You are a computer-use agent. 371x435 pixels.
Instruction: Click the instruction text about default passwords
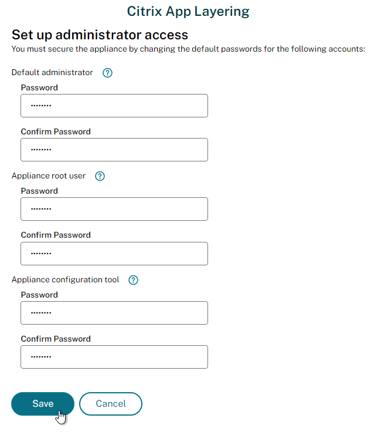pyautogui.click(x=188, y=49)
